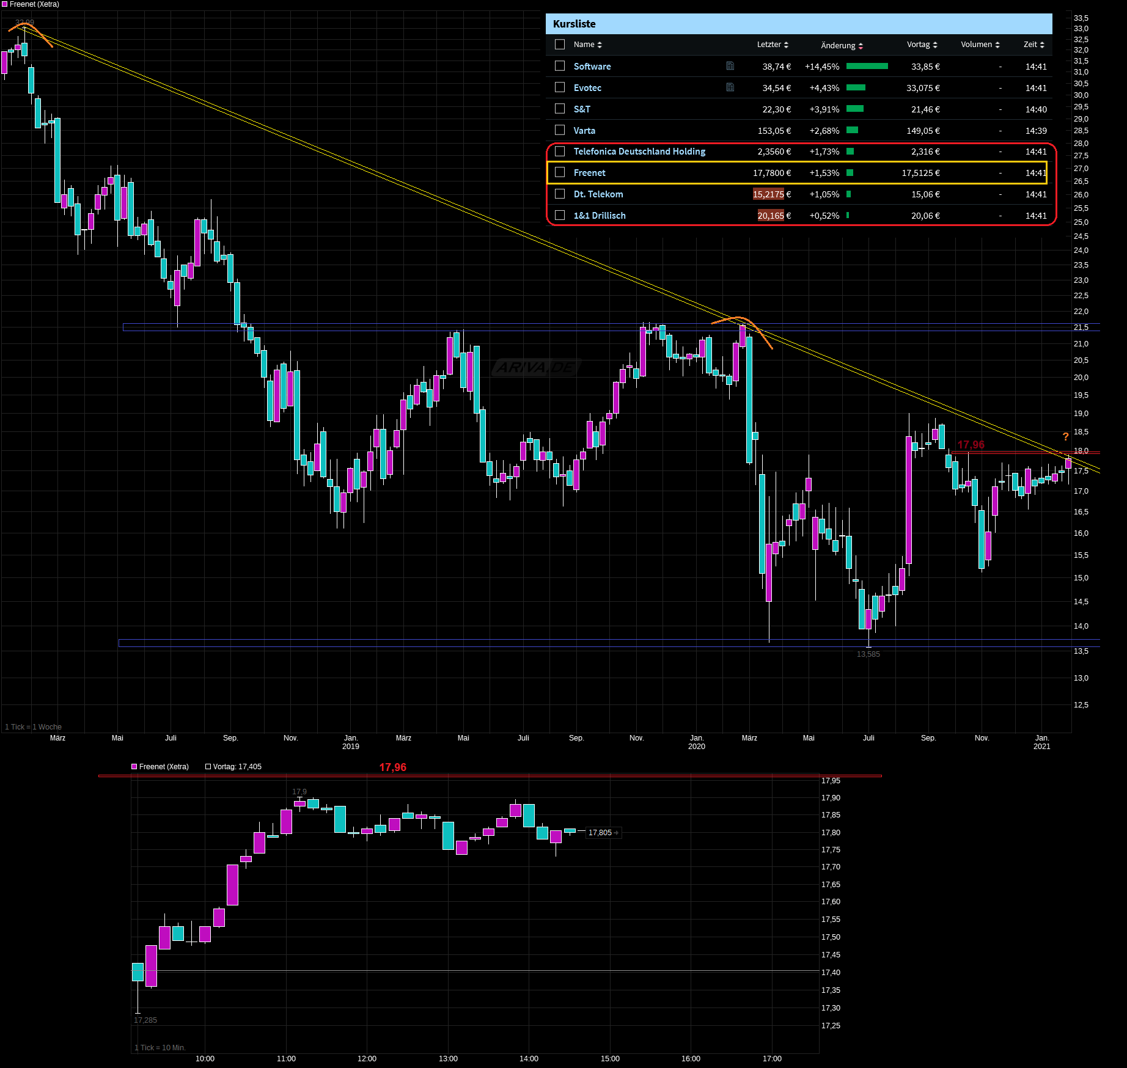The width and height of the screenshot is (1127, 1068).
Task: Click the Freenet last price 17,7800 €
Action: [x=772, y=173]
